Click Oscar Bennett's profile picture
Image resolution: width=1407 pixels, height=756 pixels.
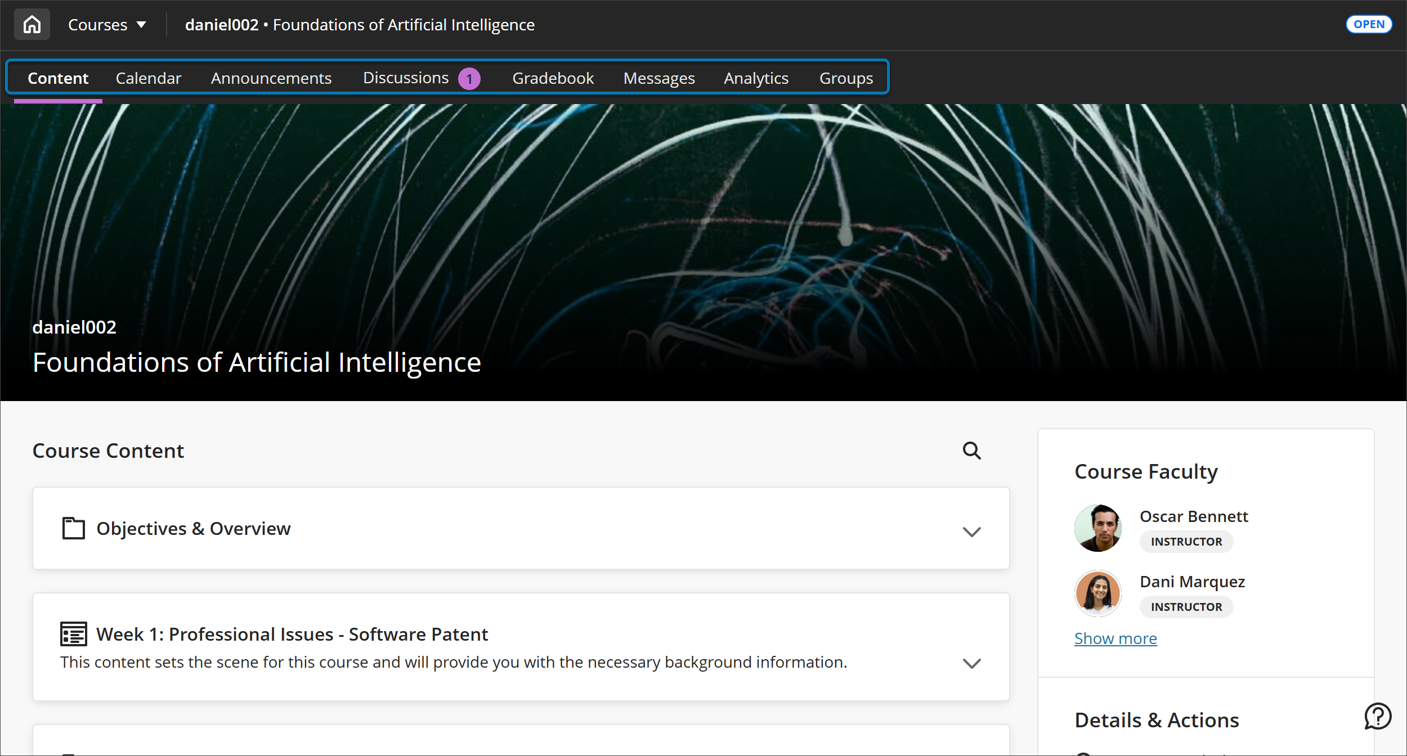pos(1097,528)
